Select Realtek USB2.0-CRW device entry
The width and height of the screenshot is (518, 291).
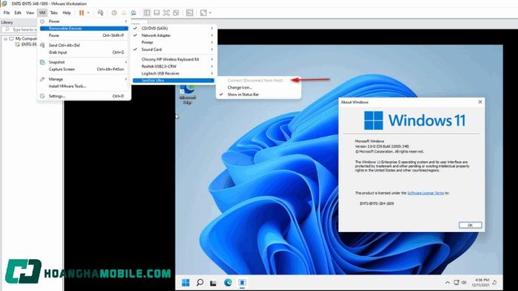pos(173,66)
